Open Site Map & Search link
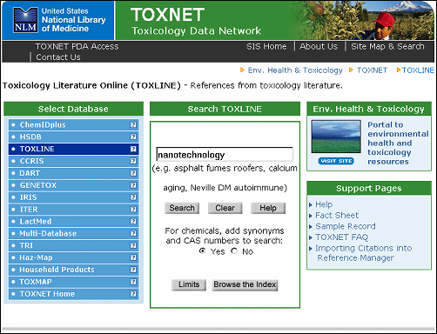This screenshot has height=334, width=437. pos(387,46)
